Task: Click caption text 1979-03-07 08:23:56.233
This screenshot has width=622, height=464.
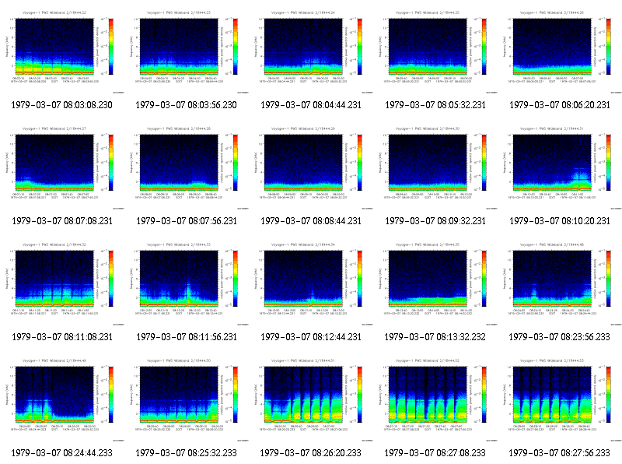Action: (559, 337)
